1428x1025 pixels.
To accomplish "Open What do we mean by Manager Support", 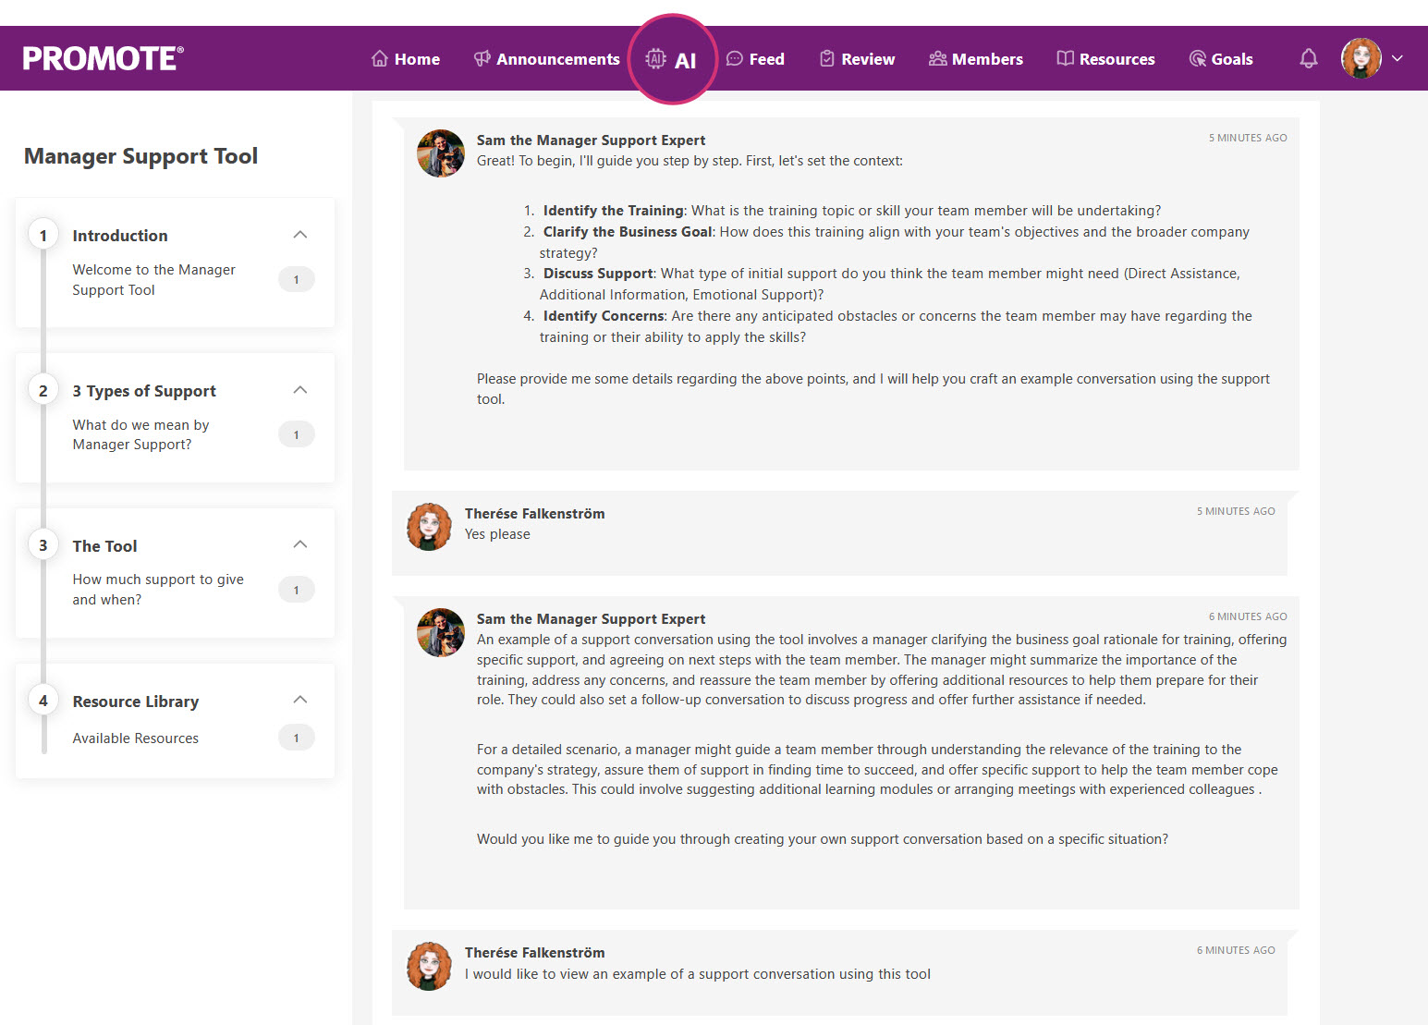I will 141,434.
